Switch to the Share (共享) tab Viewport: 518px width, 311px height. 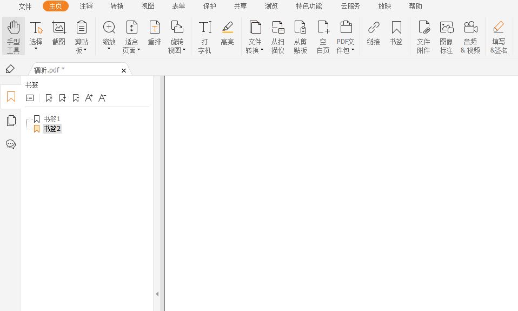tap(240, 6)
